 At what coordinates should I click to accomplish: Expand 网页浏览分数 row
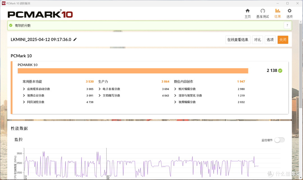pos(24,102)
